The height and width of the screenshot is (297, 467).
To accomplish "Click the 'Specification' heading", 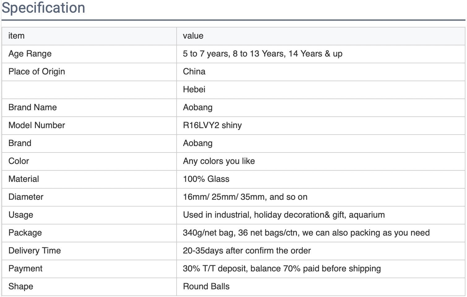I will pos(43,7).
